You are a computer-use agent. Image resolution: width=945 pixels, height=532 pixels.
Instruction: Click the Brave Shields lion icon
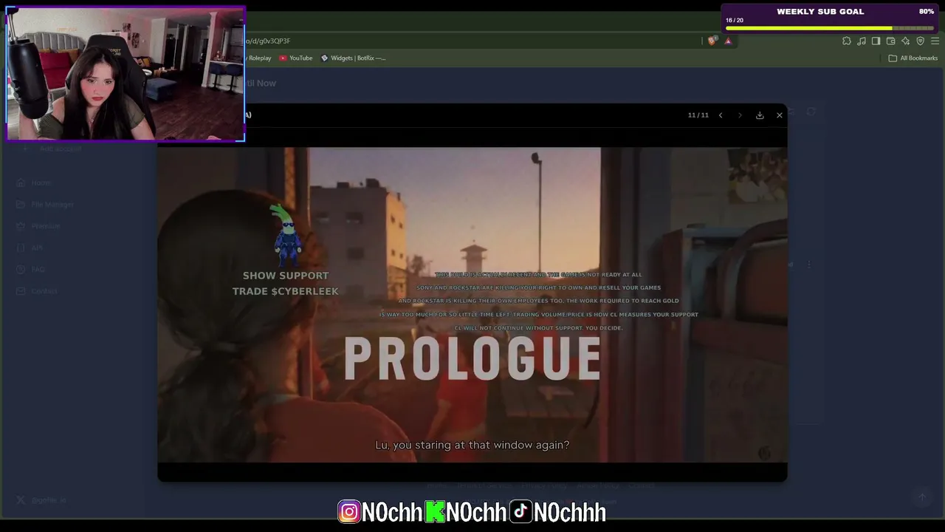[712, 41]
